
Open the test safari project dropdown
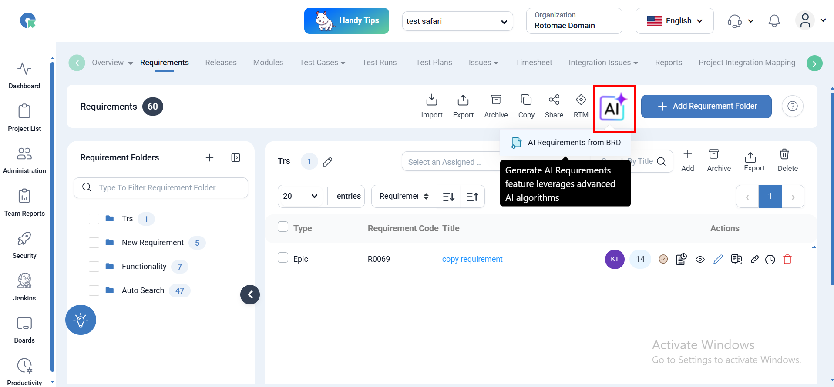click(x=457, y=21)
